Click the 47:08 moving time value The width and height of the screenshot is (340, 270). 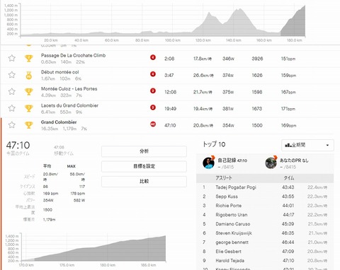coord(59,148)
